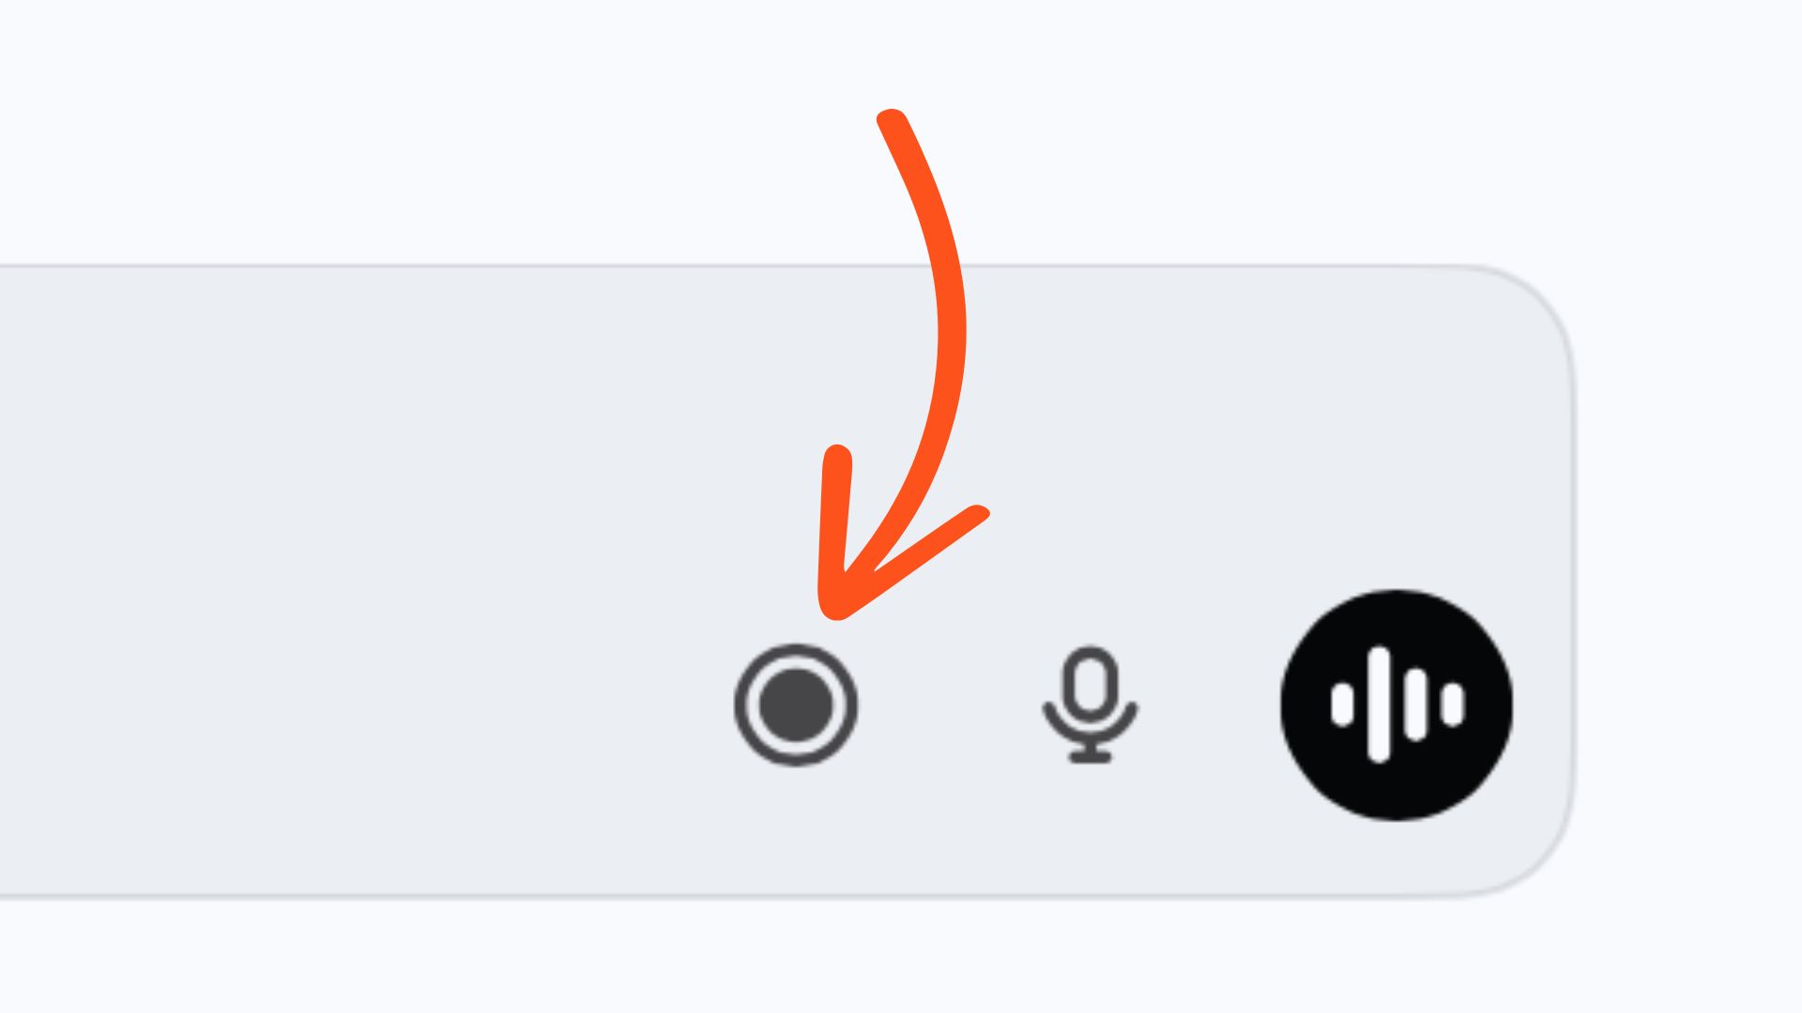This screenshot has height=1013, width=1802.
Task: Choose the gray microphone outline icon
Action: (x=1090, y=705)
